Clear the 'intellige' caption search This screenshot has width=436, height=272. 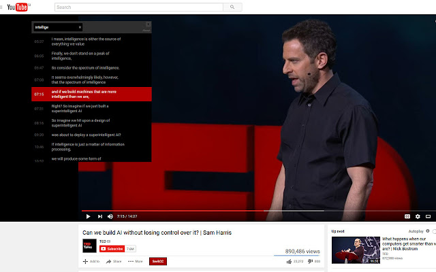click(x=80, y=27)
